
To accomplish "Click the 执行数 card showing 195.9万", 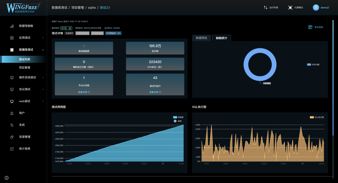I will [155, 48].
